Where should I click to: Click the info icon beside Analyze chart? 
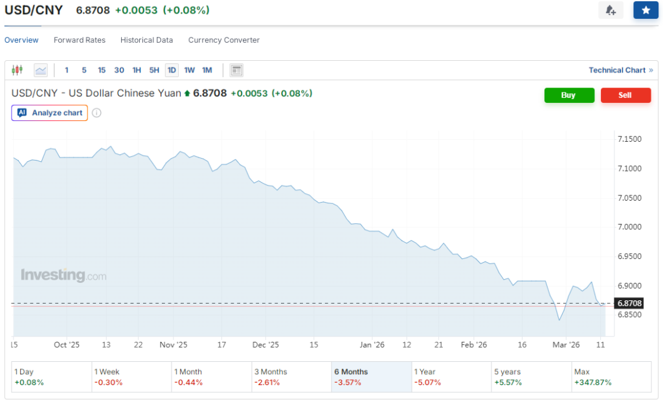96,113
